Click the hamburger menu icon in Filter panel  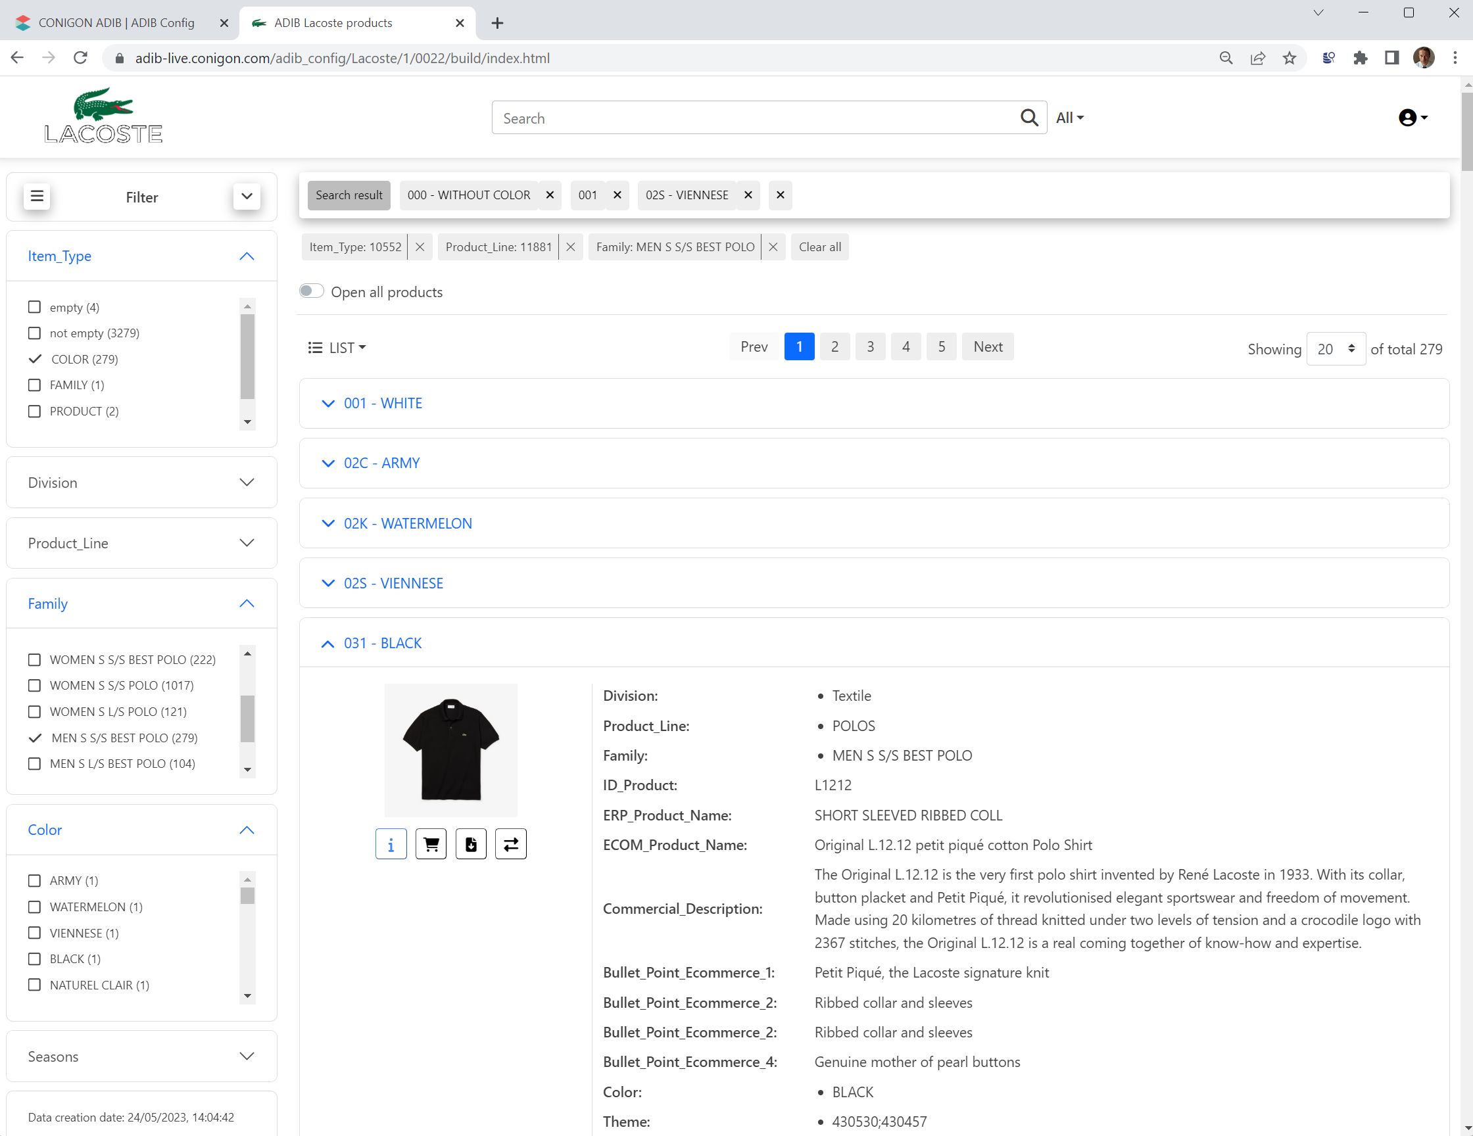pyautogui.click(x=37, y=196)
